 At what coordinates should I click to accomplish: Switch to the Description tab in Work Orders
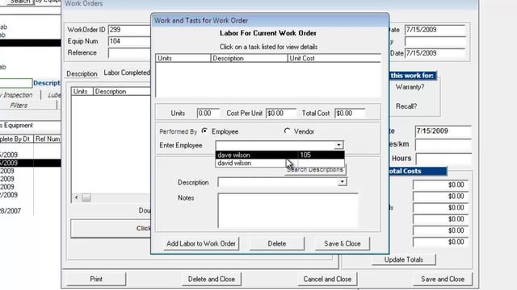click(82, 73)
